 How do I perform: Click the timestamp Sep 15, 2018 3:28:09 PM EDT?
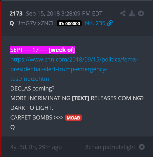(x=64, y=13)
